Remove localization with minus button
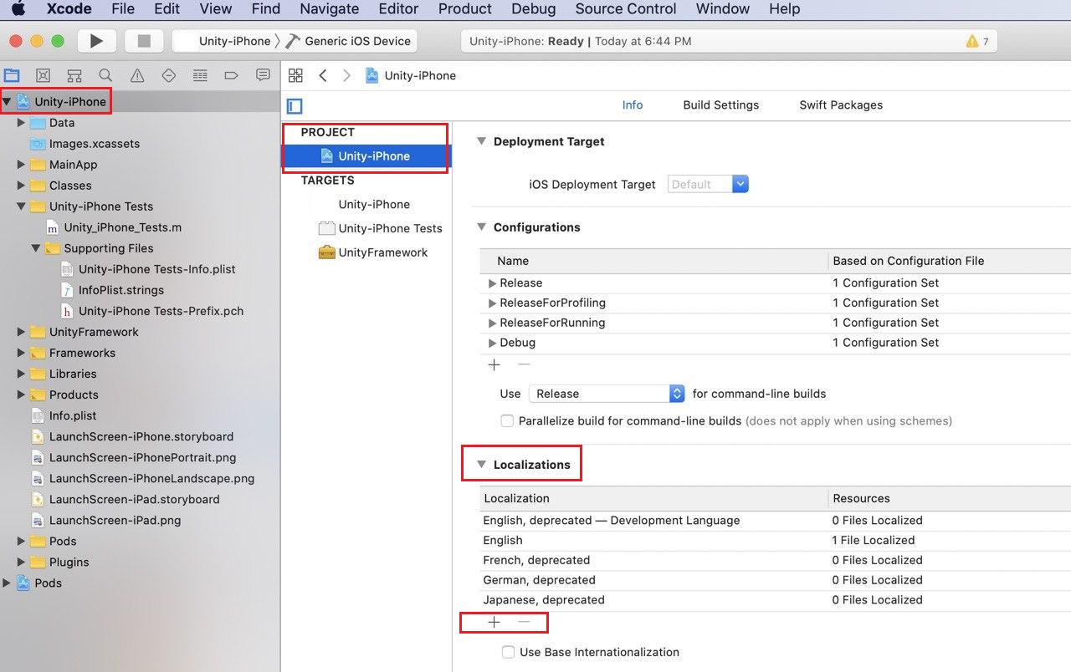The width and height of the screenshot is (1071, 672). coord(524,622)
